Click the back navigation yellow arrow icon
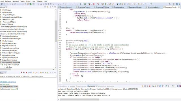The width and height of the screenshot is (181, 101). pos(141,4)
